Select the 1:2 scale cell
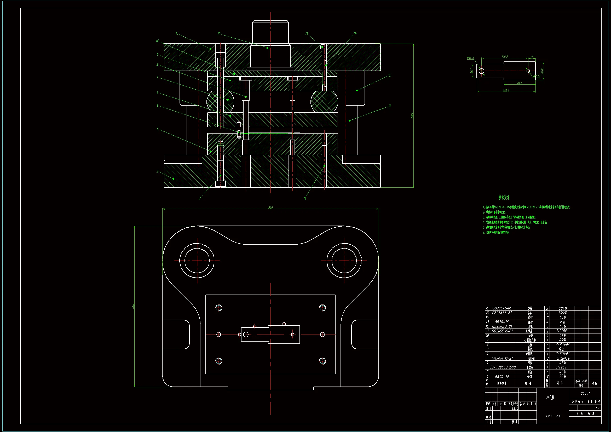Image resolution: width=611 pixels, height=432 pixels. coord(597,408)
